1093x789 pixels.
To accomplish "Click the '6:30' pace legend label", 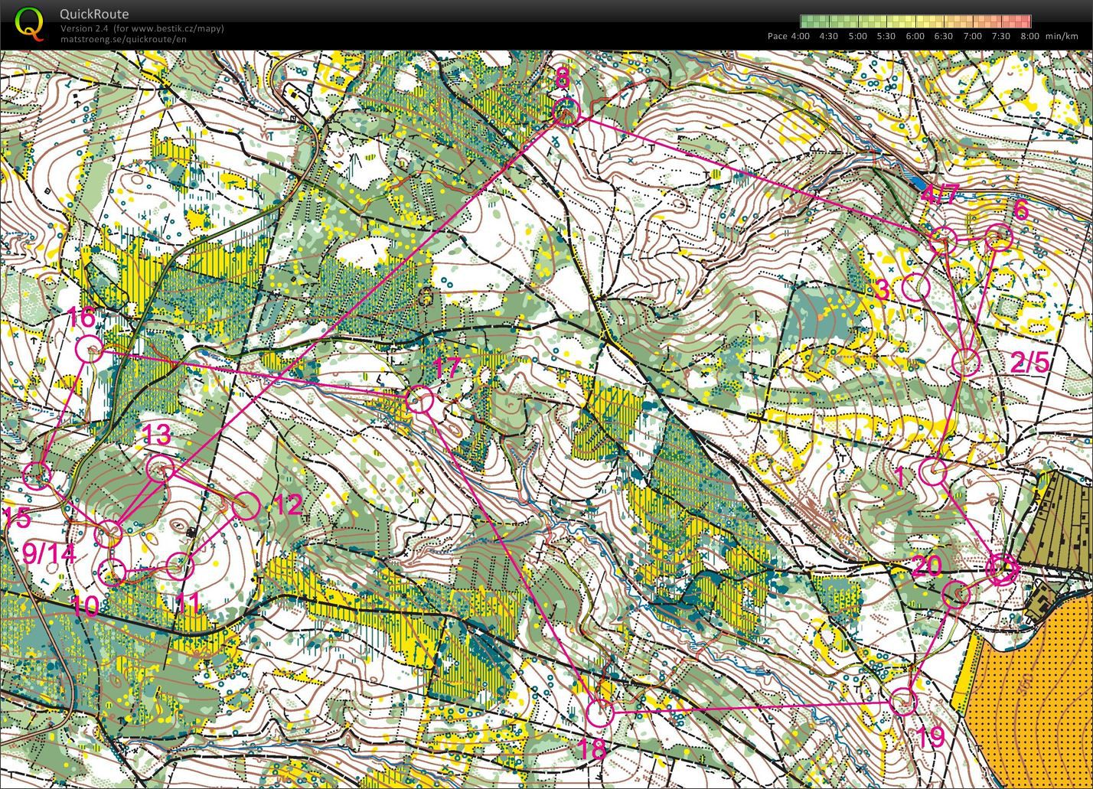I will (943, 36).
